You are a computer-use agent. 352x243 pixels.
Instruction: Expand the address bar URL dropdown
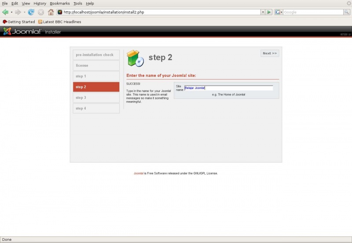[263, 12]
